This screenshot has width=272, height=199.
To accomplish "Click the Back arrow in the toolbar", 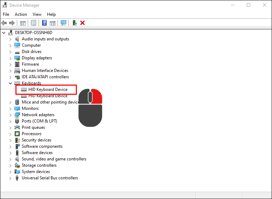I will pos(4,23).
